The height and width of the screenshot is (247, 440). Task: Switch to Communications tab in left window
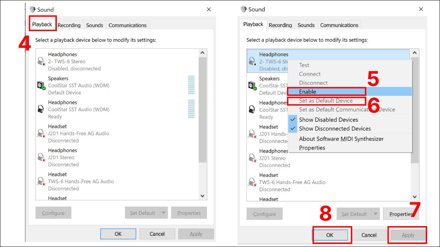[128, 25]
